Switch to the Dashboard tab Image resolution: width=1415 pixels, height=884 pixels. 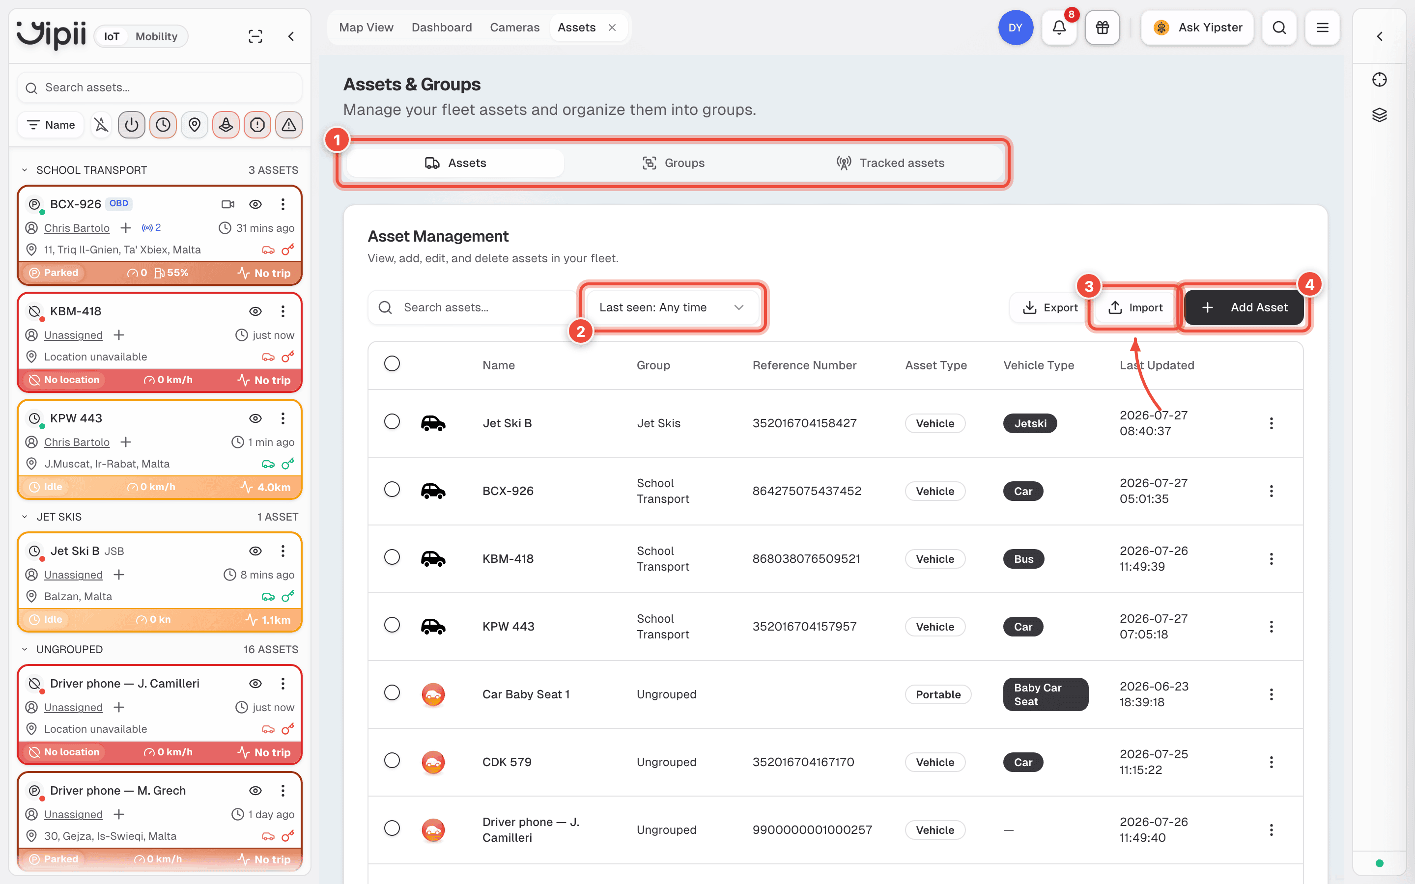pyautogui.click(x=442, y=28)
